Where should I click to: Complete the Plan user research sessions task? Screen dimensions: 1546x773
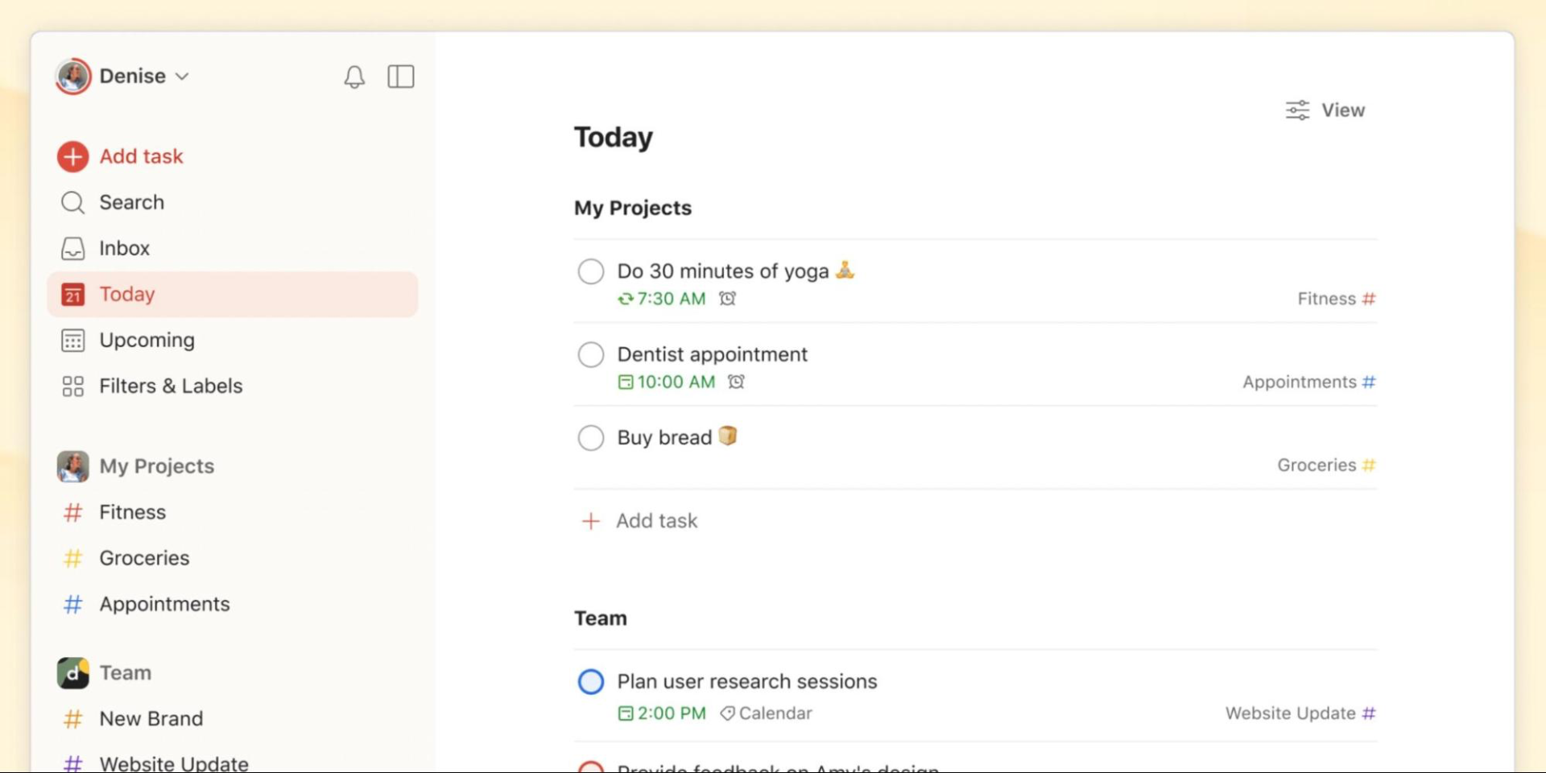click(591, 682)
